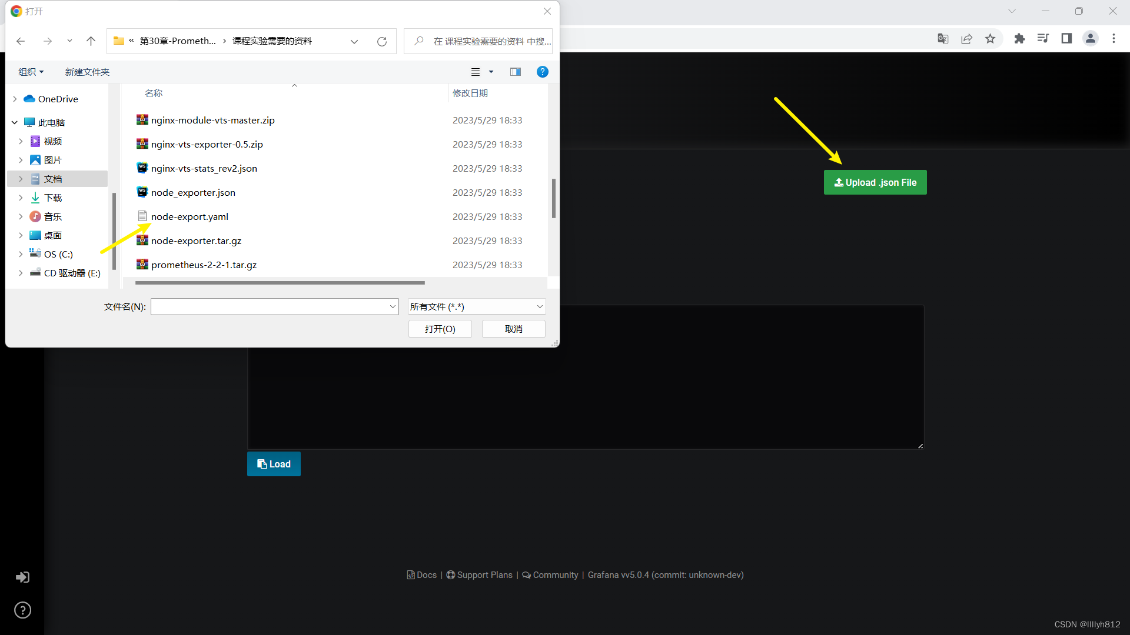The width and height of the screenshot is (1130, 635).
Task: Select node-export.yaml file
Action: pos(190,216)
